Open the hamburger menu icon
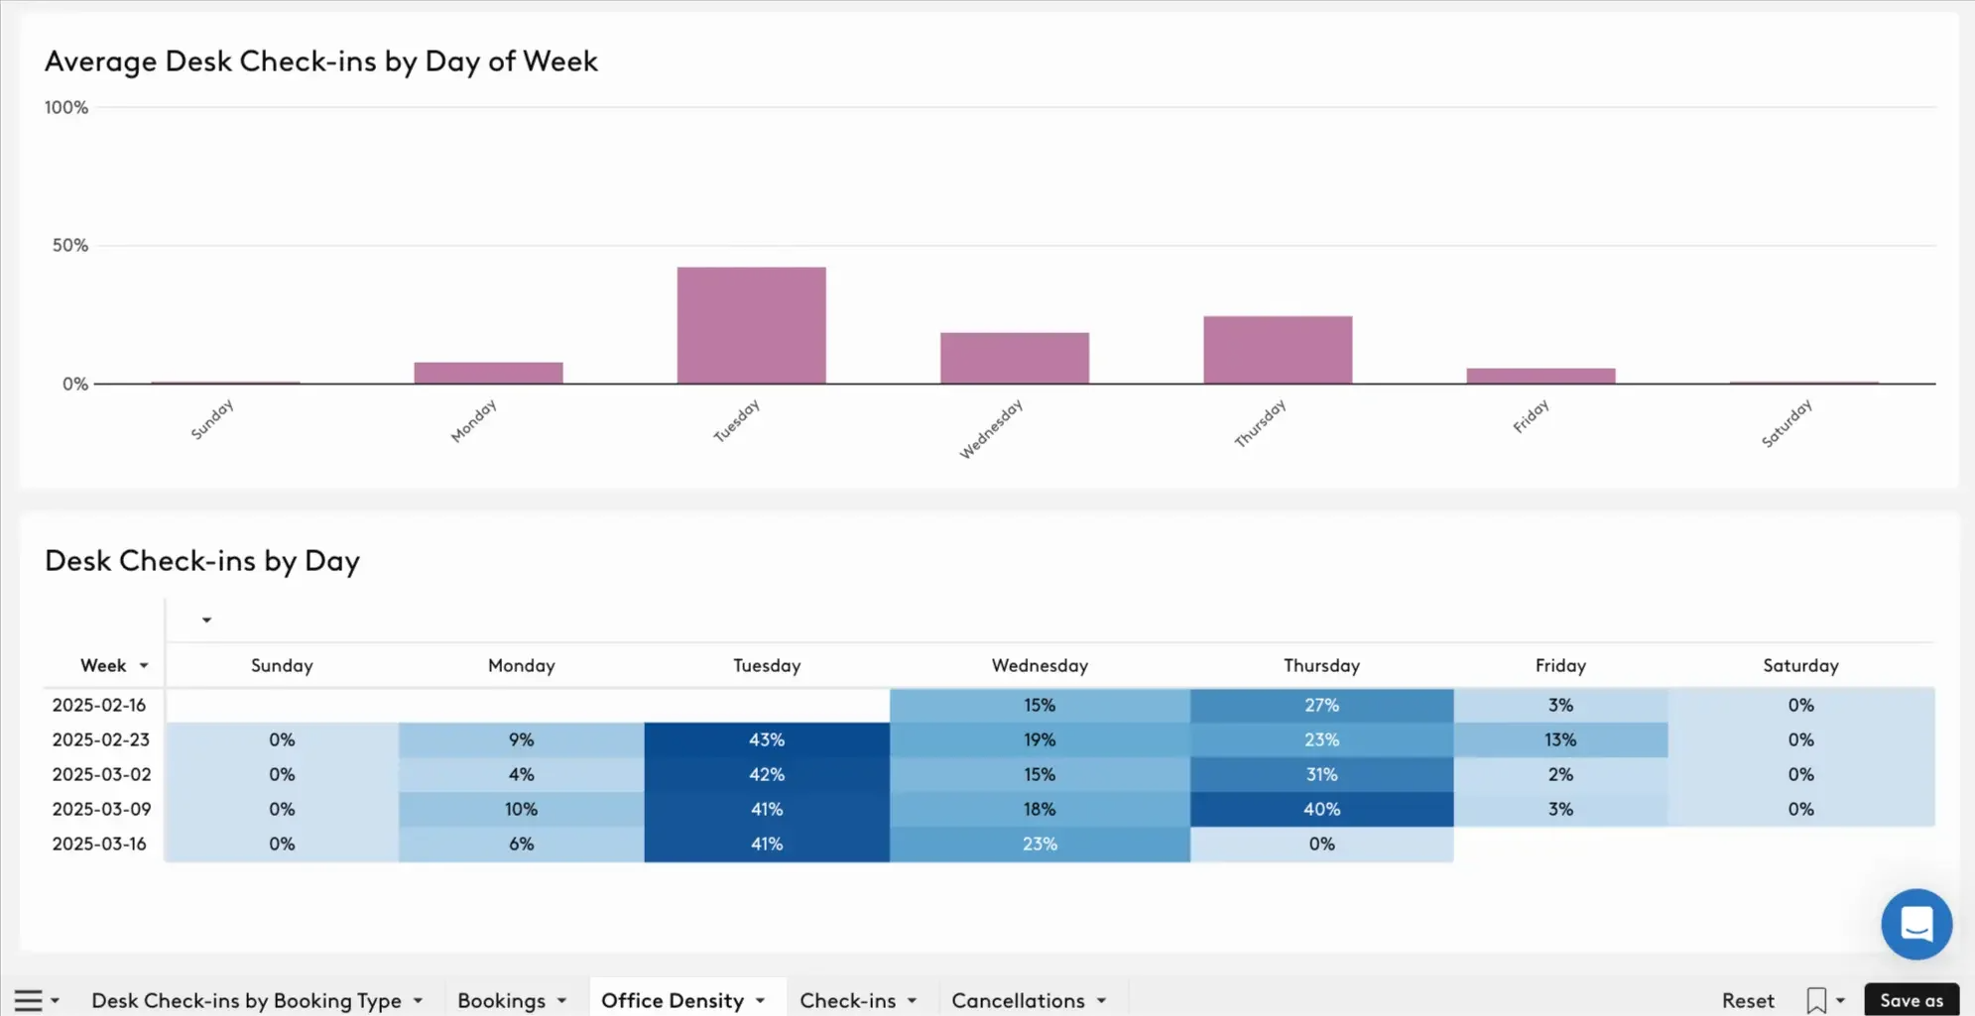This screenshot has width=1975, height=1016. [x=28, y=1001]
